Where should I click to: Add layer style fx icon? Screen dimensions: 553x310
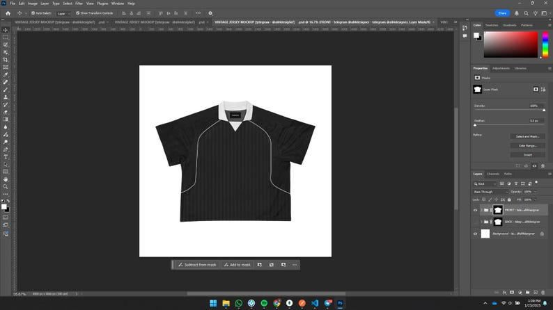pyautogui.click(x=504, y=293)
